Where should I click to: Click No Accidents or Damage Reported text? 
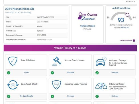(118, 64)
